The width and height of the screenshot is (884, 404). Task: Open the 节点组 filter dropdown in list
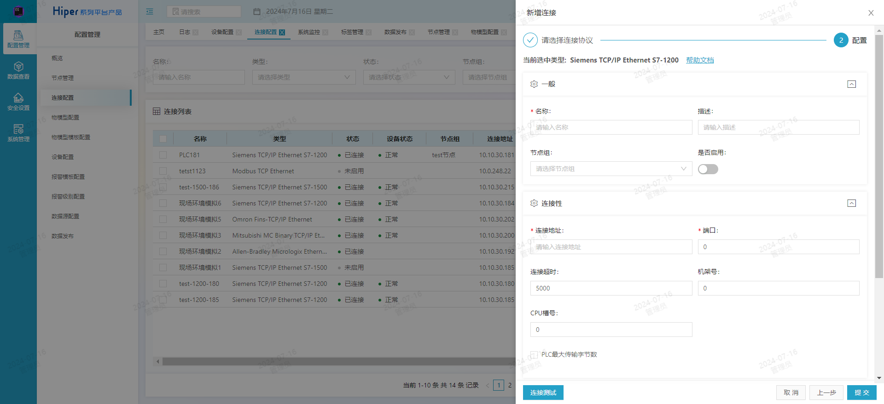pos(489,77)
